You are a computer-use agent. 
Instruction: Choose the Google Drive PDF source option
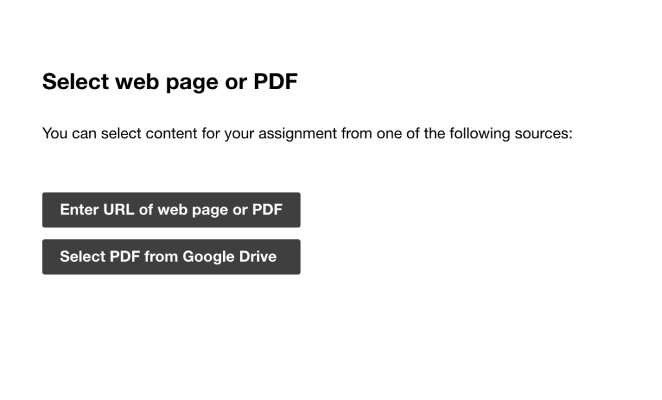pyautogui.click(x=171, y=257)
